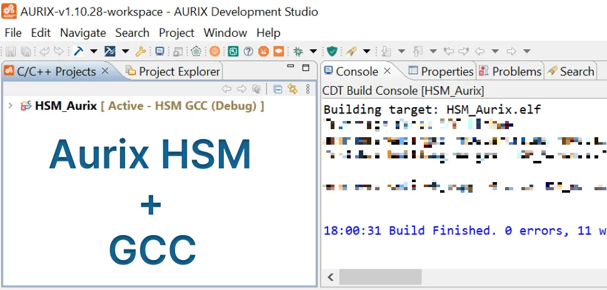Click the main toolbar Forward arrow
This screenshot has height=290, width=607.
pos(511,51)
